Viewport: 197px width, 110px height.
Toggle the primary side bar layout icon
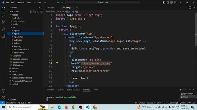point(164,2)
